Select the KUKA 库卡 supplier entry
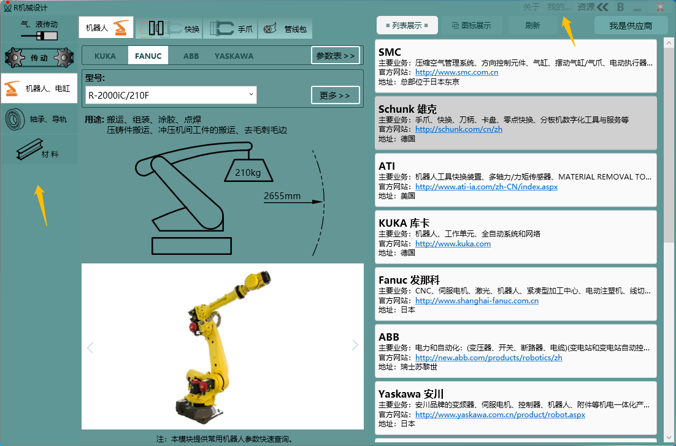The height and width of the screenshot is (446, 676). (516, 237)
